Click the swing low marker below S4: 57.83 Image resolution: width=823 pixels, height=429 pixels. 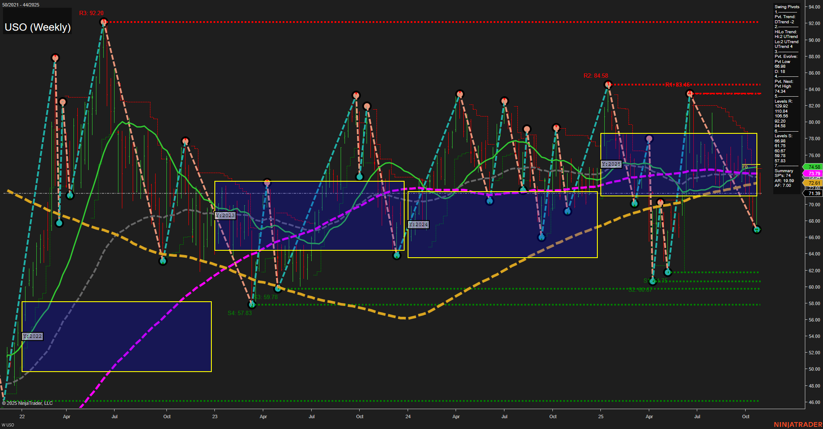tap(252, 305)
